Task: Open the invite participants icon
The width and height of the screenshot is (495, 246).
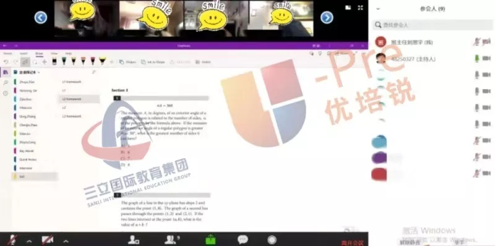Action: pyautogui.click(x=134, y=240)
